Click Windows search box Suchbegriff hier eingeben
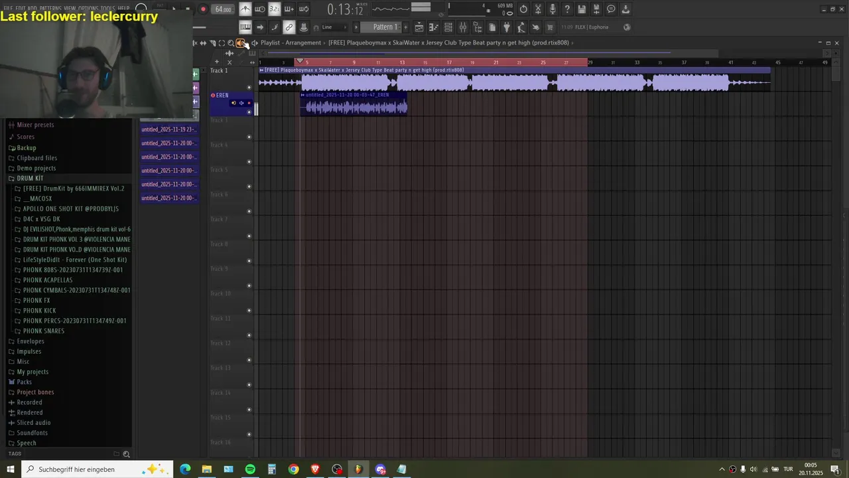 [x=98, y=469]
